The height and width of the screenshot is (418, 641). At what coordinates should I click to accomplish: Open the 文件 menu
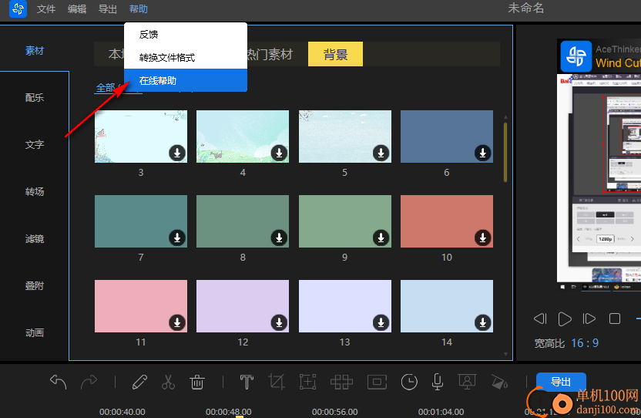[45, 9]
